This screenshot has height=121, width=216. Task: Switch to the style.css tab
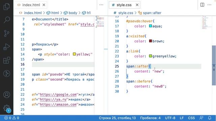124,5
